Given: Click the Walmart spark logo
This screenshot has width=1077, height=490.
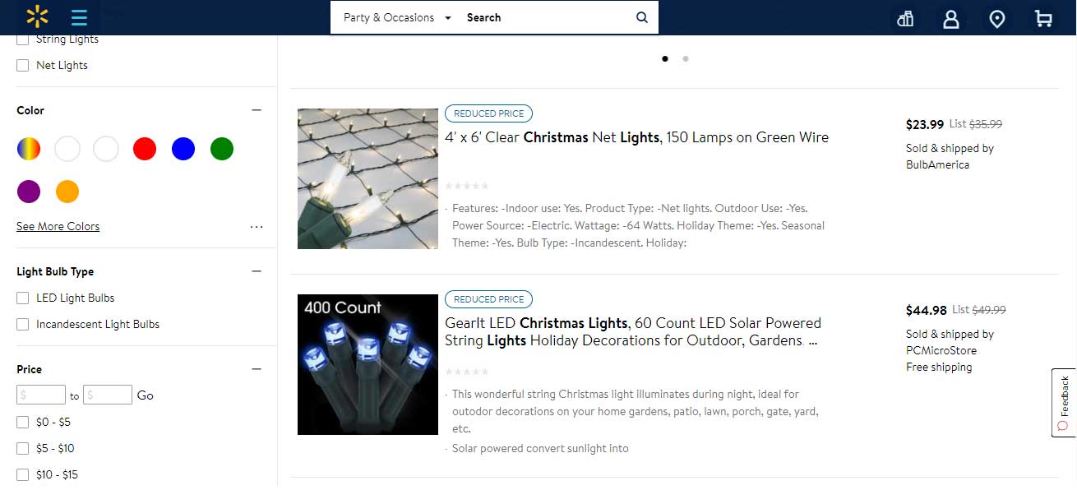Looking at the screenshot, I should 37,17.
